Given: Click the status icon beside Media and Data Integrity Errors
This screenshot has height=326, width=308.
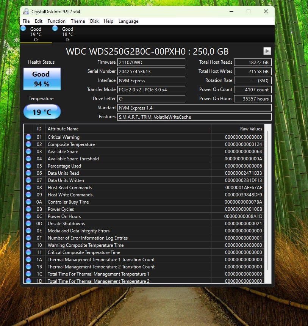Looking at the screenshot, I should pyautogui.click(x=28, y=230).
